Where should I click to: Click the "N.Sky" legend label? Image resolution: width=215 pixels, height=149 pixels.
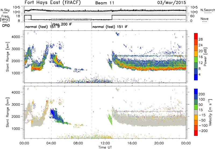pyautogui.click(x=5, y=10)
